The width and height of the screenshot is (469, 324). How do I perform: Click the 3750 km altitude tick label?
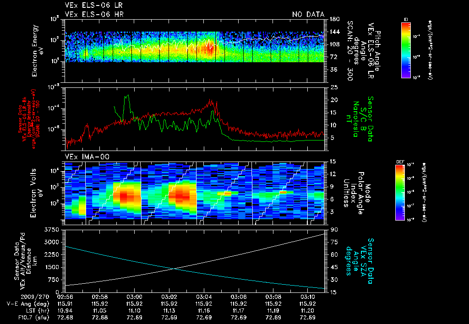click(x=52, y=230)
